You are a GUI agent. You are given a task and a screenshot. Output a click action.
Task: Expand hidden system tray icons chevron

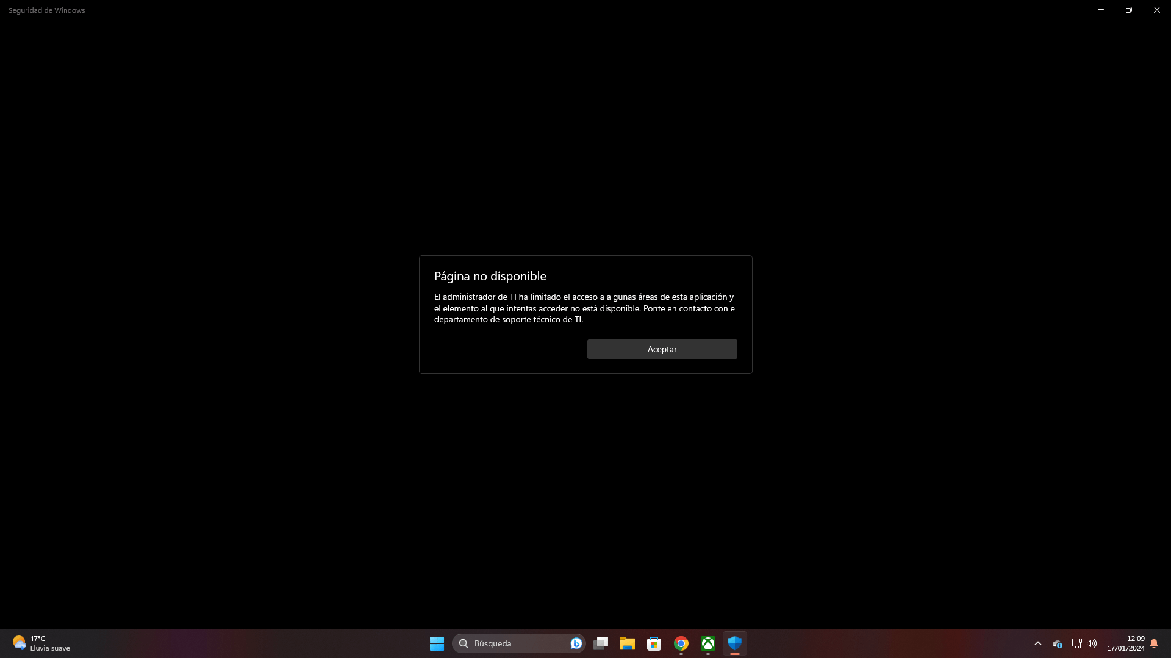tap(1038, 643)
